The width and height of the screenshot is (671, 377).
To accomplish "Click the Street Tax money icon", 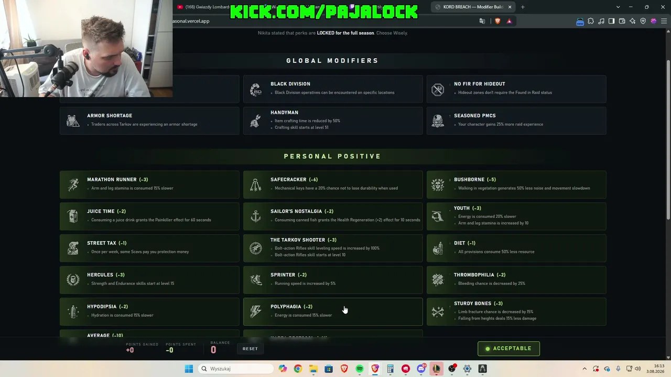I will pyautogui.click(x=73, y=248).
